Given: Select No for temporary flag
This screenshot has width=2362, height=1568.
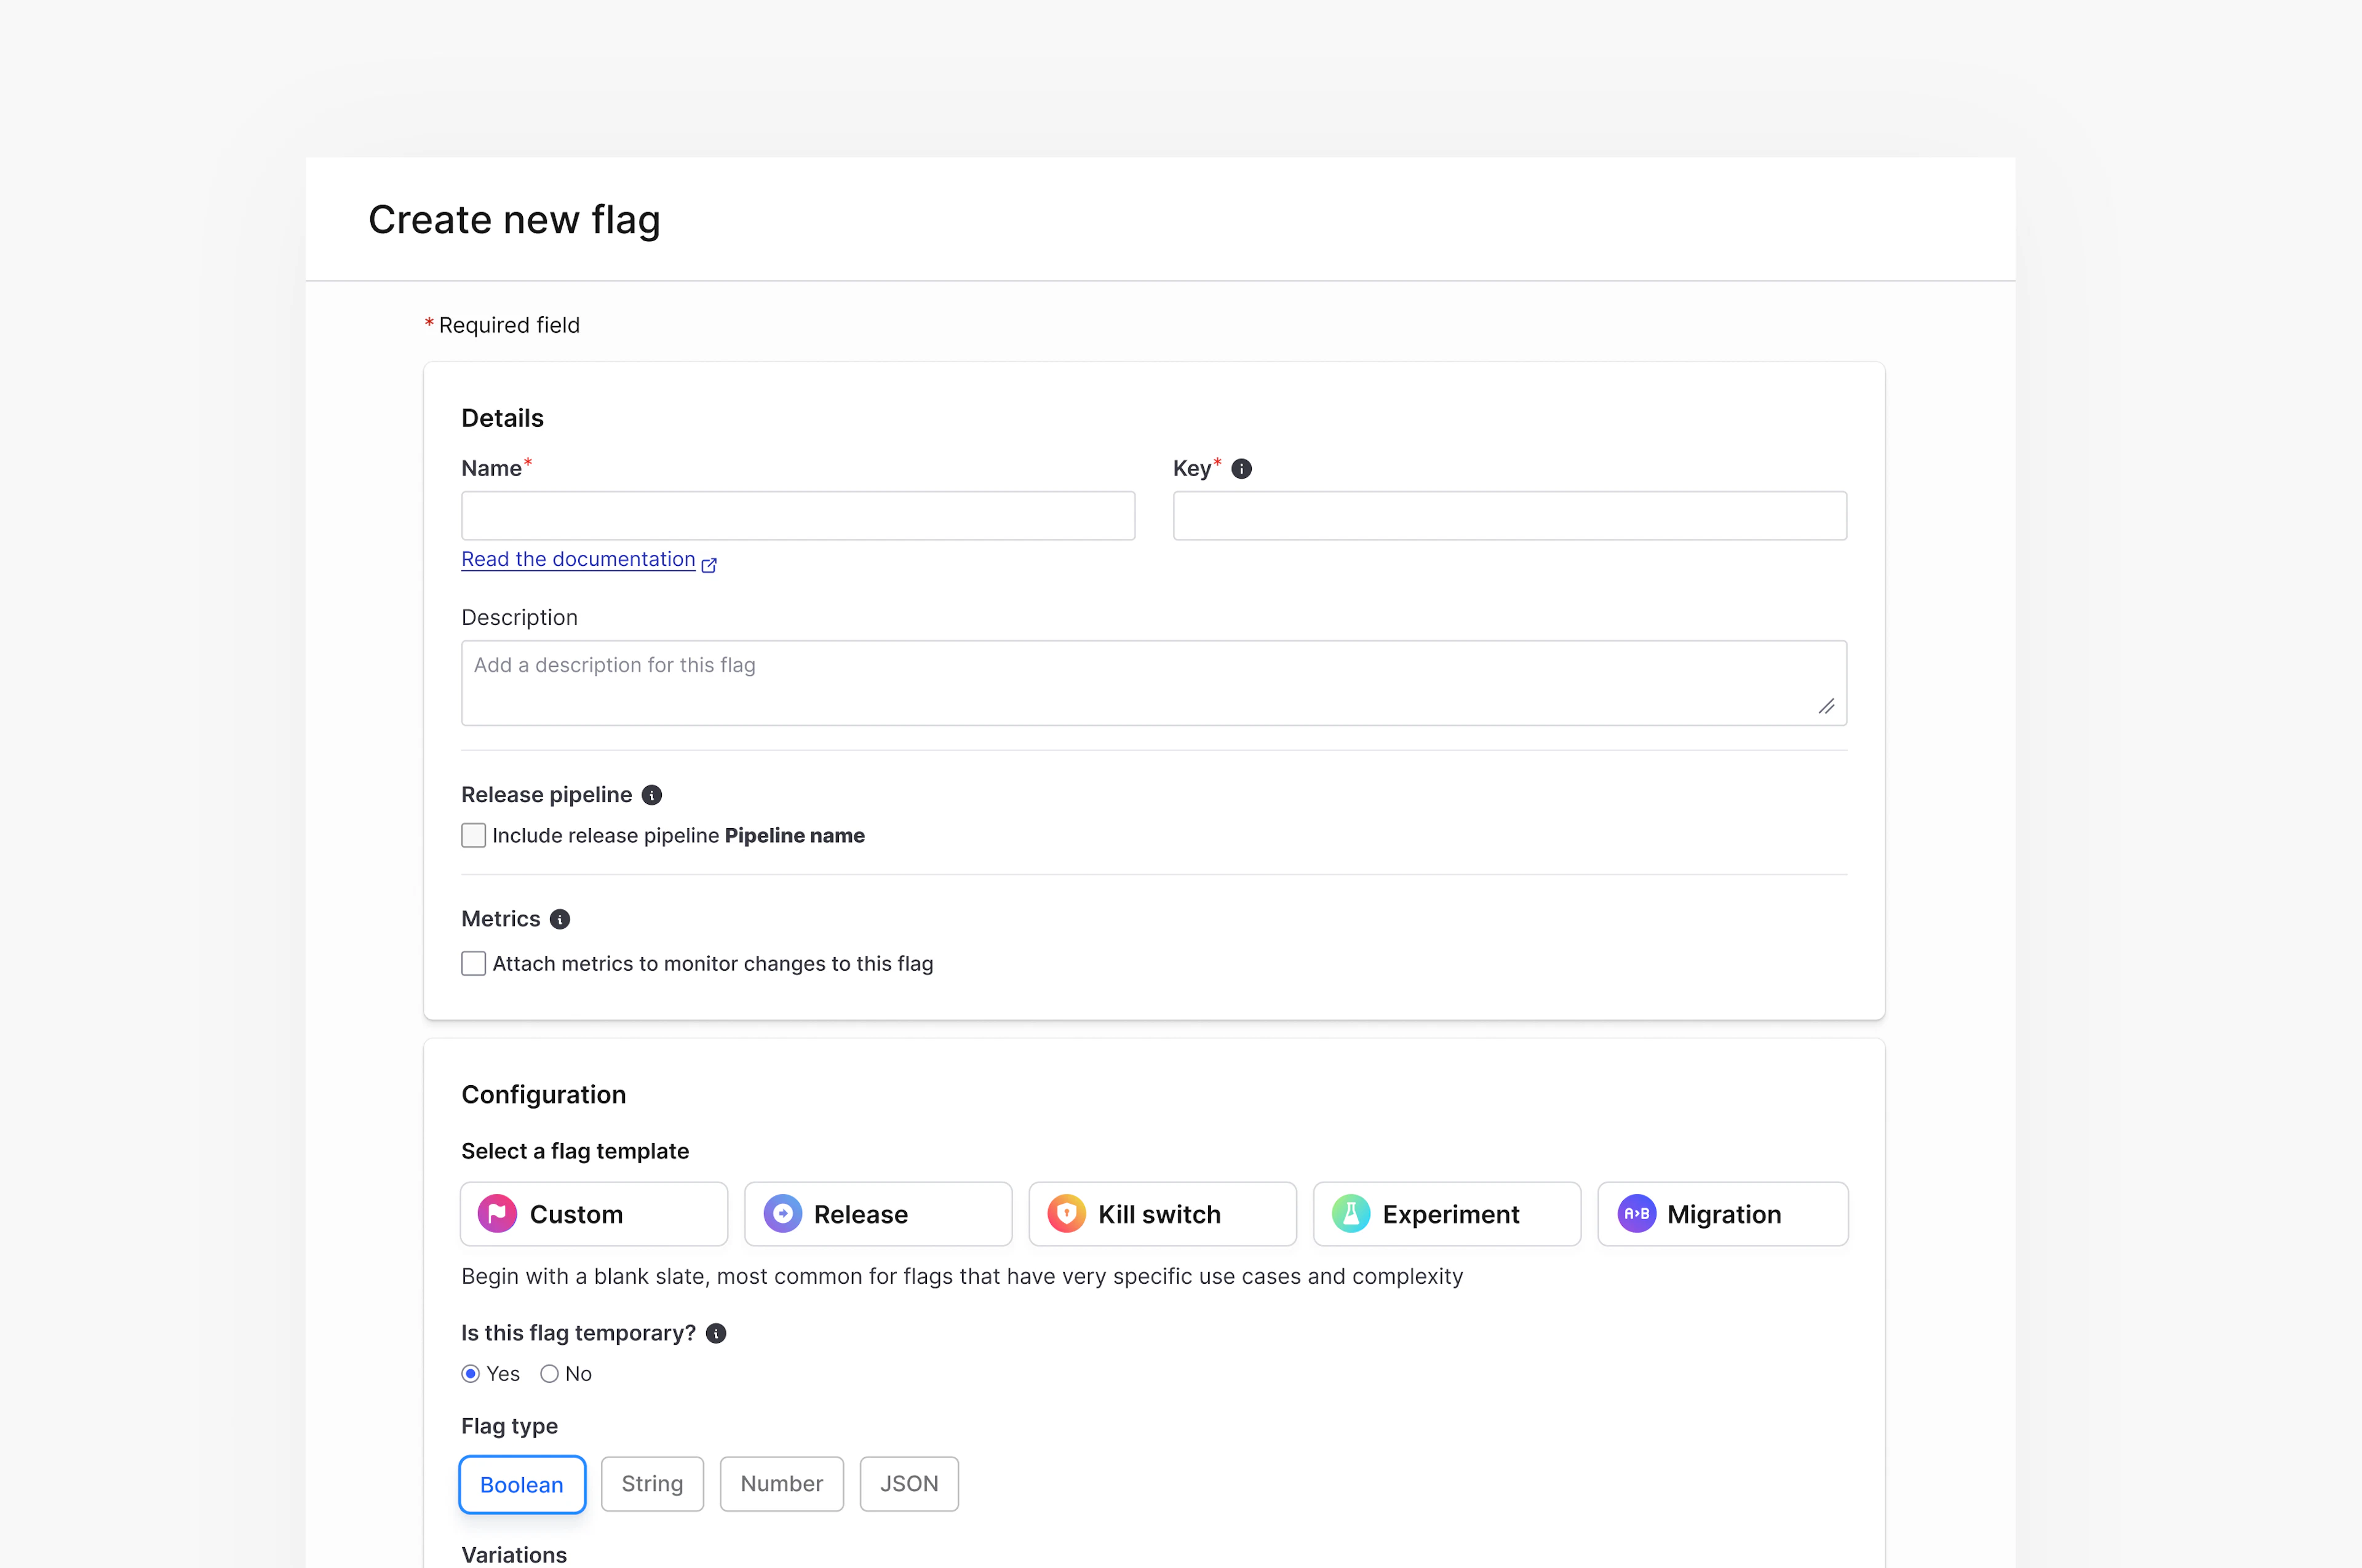Looking at the screenshot, I should [x=549, y=1373].
